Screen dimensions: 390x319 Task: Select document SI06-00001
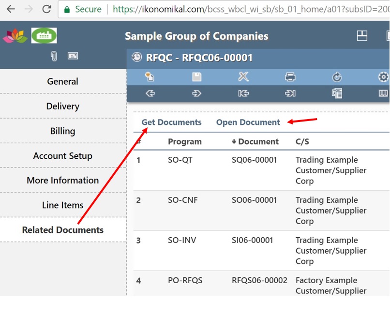pos(252,240)
